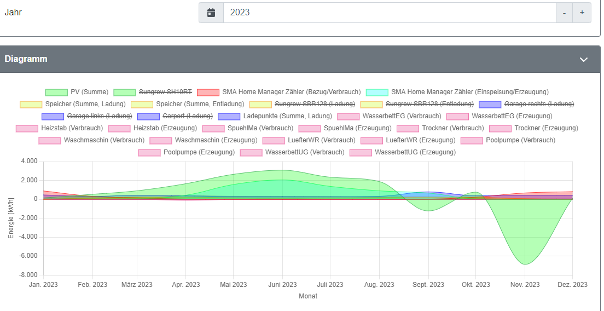Decrease year with the minus button

[564, 12]
